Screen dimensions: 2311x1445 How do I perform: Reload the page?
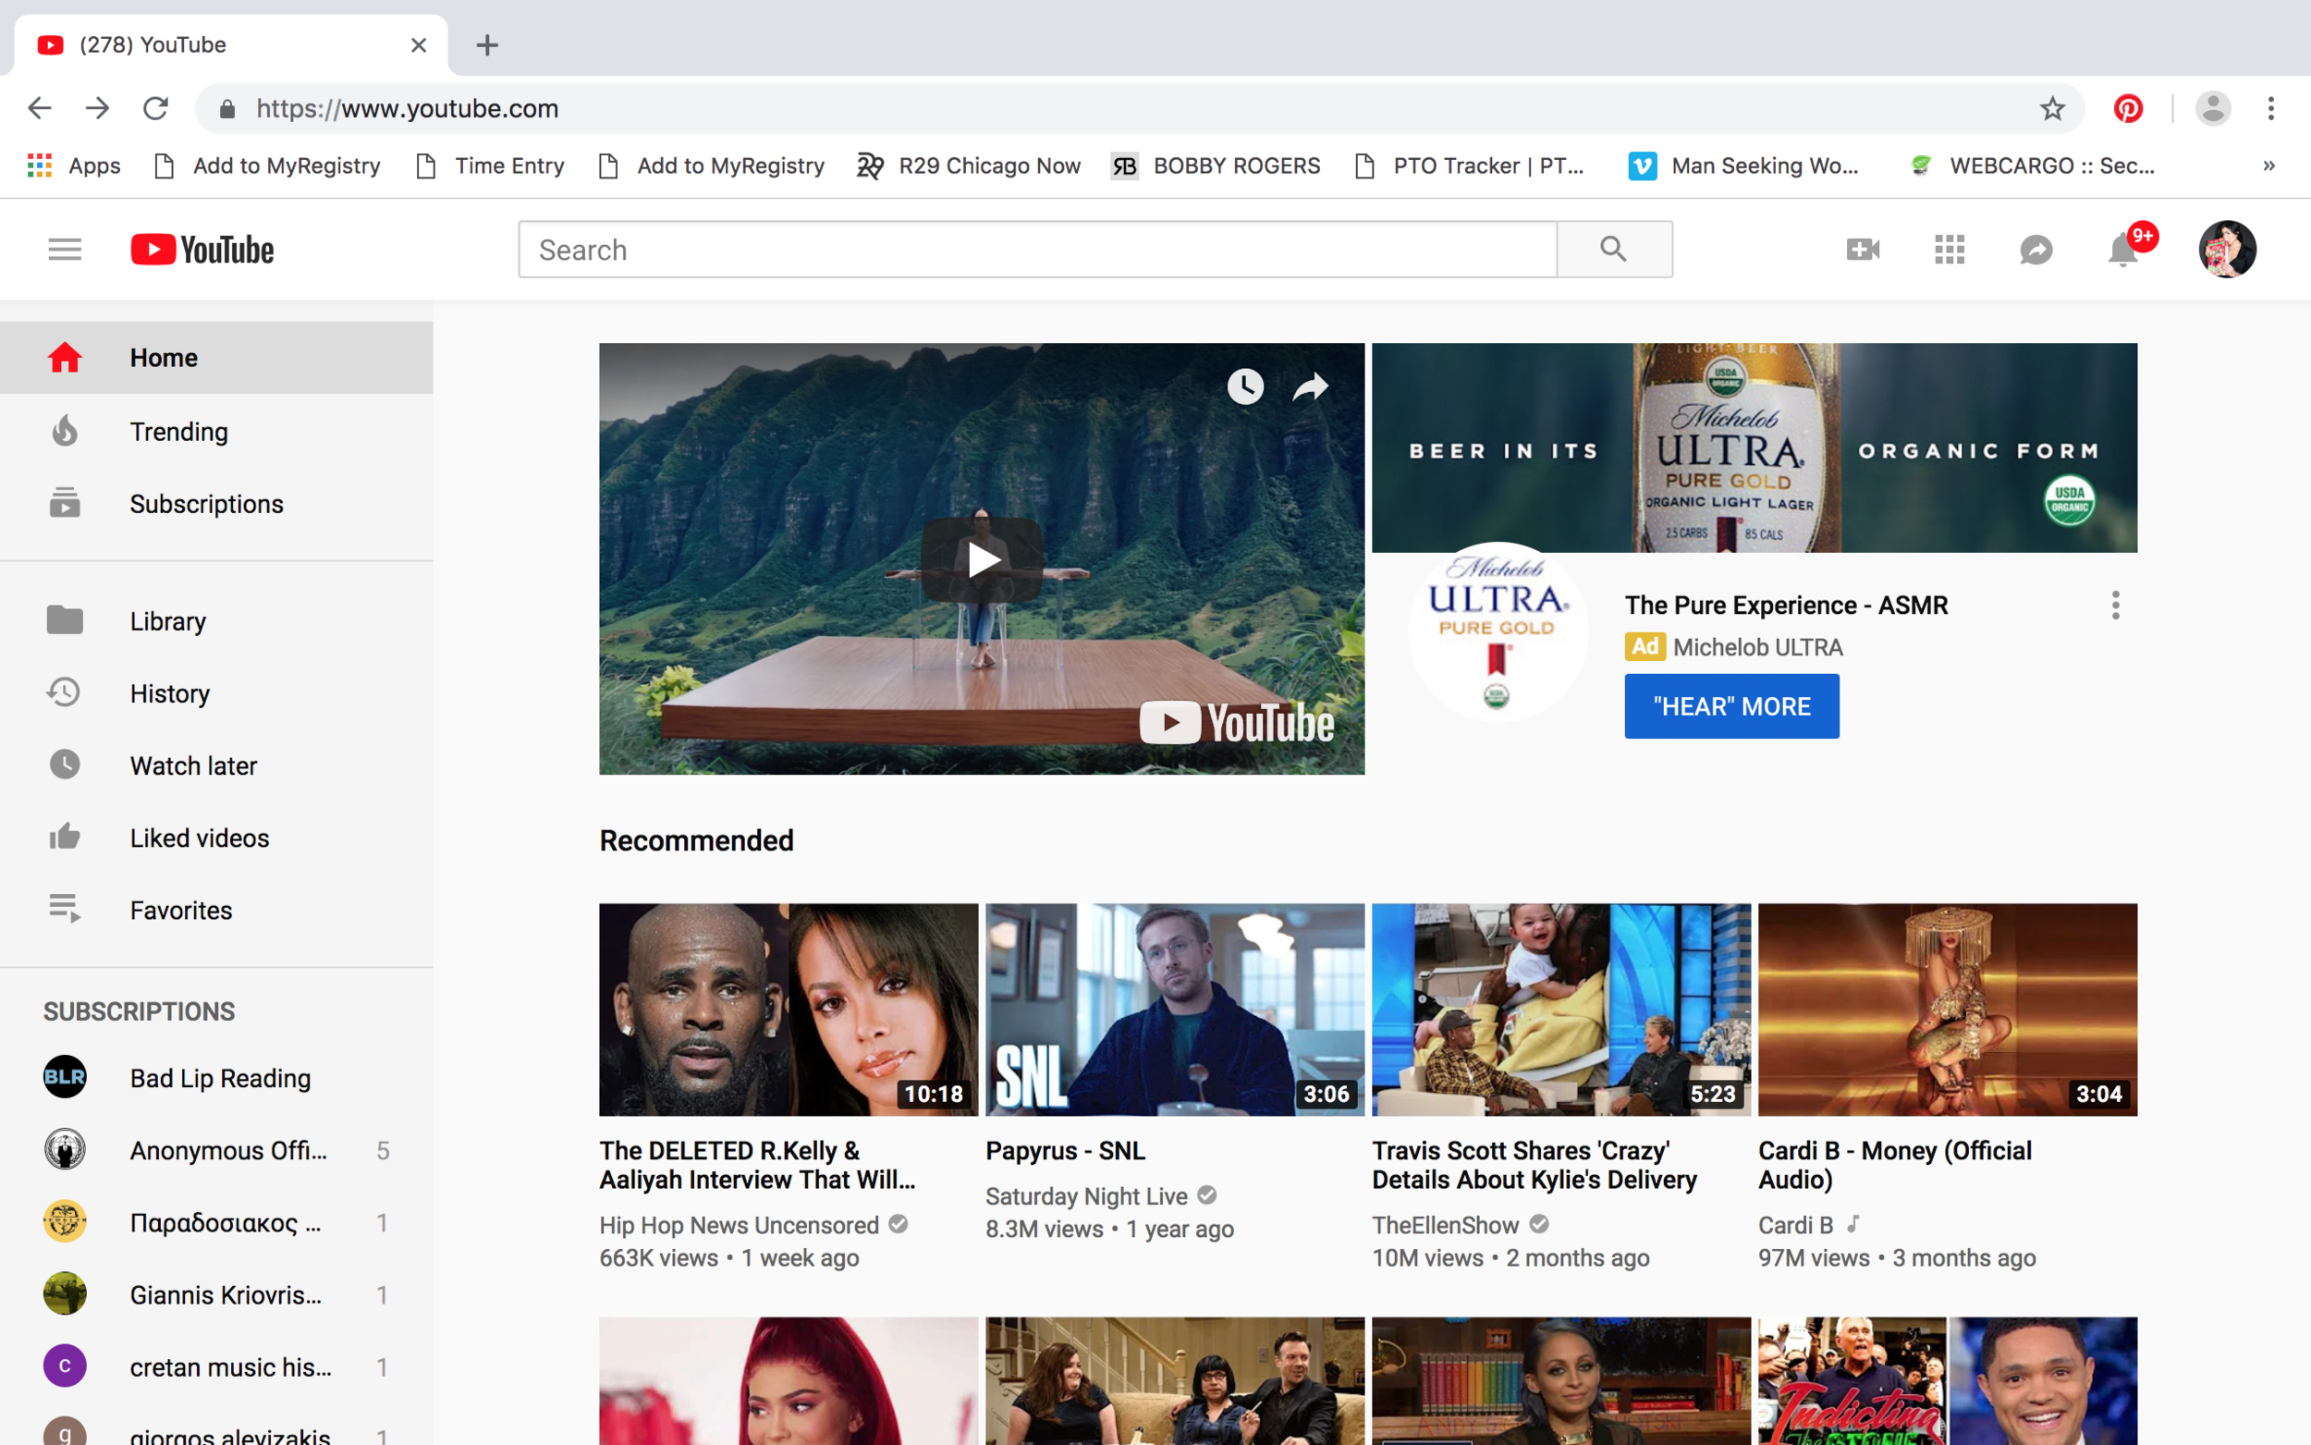[x=155, y=108]
